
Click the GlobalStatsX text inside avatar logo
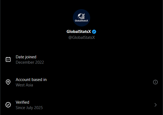[81, 20]
